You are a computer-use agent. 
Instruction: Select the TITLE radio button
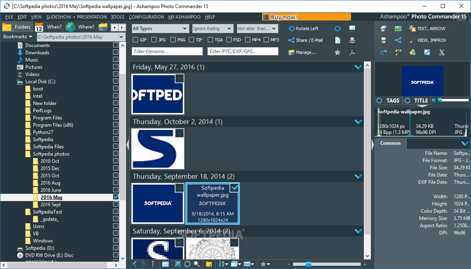tap(407, 101)
